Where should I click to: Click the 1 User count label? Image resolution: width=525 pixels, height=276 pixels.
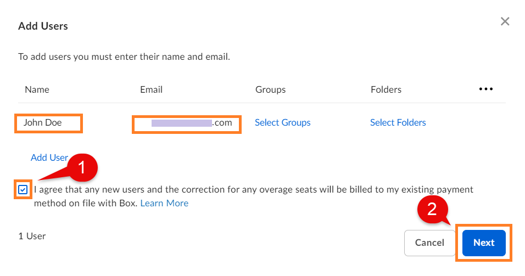(32, 236)
